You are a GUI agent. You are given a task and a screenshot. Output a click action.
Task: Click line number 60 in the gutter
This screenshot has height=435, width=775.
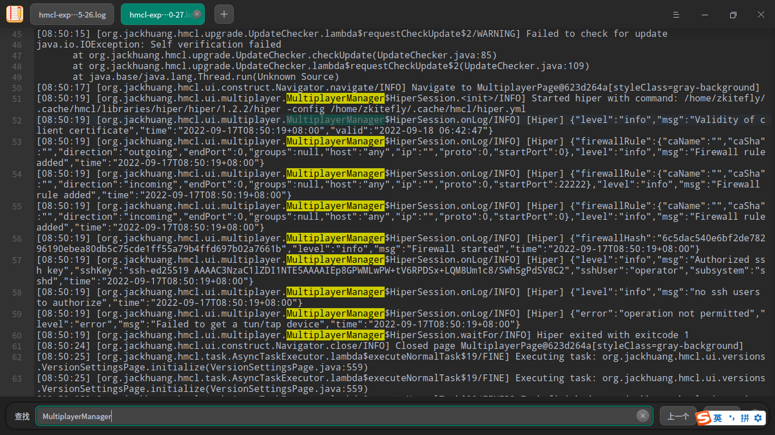16,335
